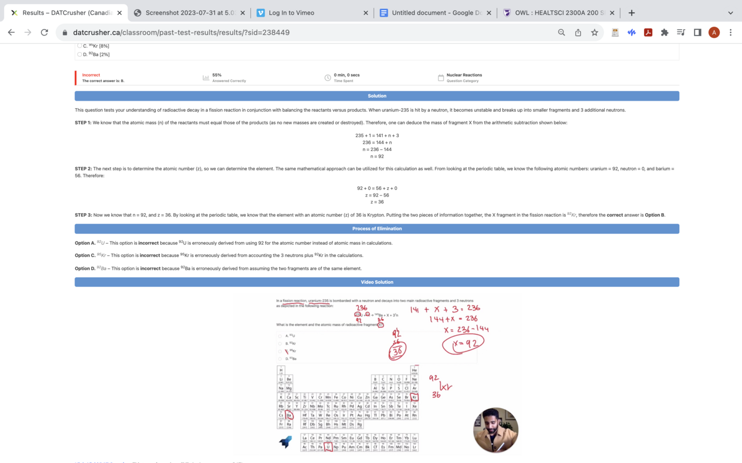The width and height of the screenshot is (742, 463).
Task: Switch to the Log In to Vimeo tab
Action: tap(313, 13)
